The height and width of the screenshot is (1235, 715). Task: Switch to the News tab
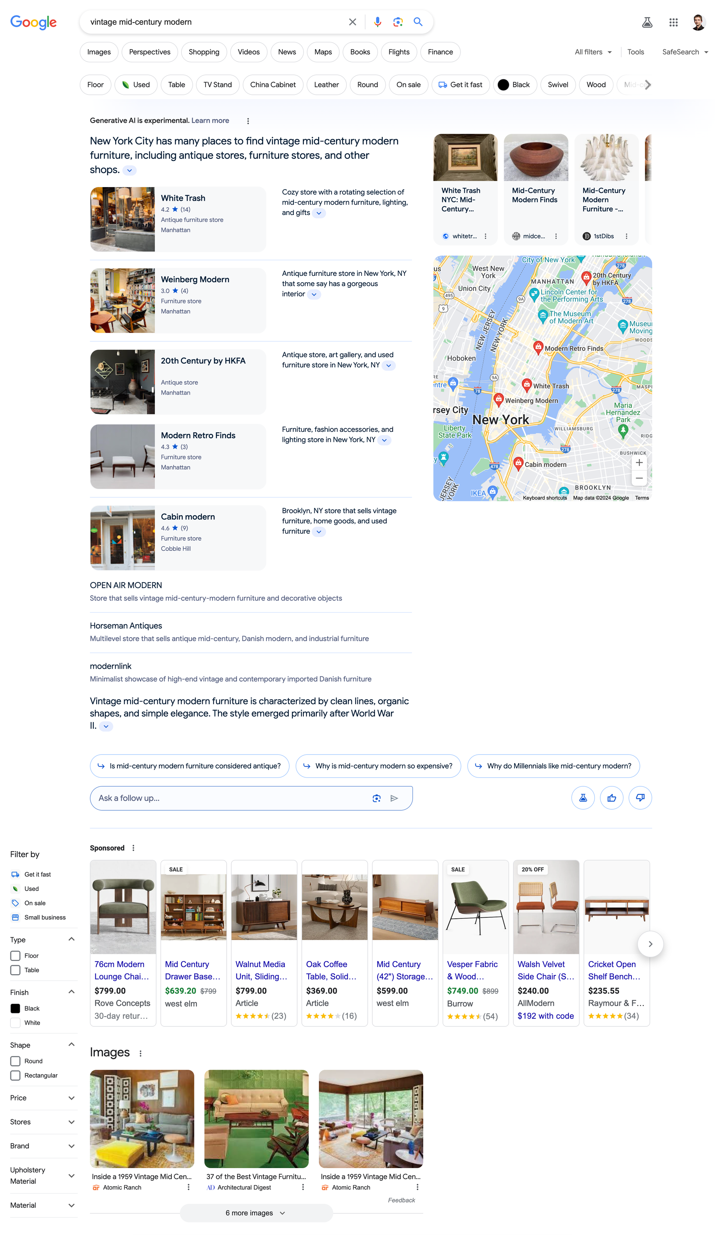(x=287, y=52)
